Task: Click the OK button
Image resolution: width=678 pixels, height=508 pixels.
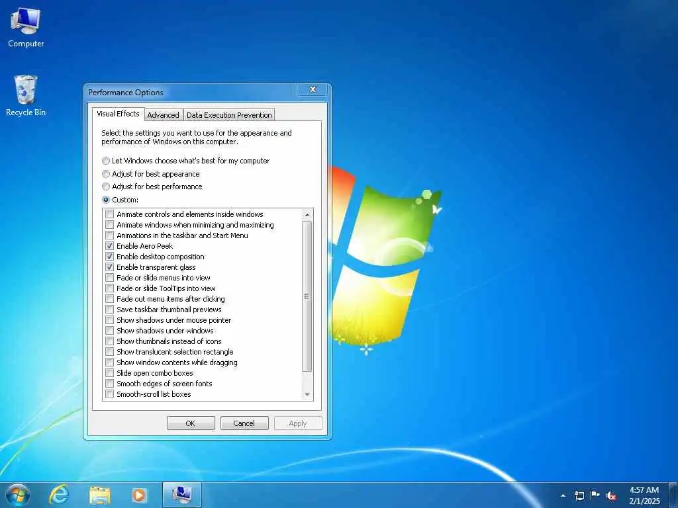Action: pyautogui.click(x=191, y=423)
